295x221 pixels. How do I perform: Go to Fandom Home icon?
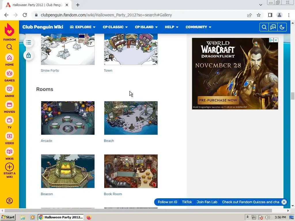(x=10, y=58)
